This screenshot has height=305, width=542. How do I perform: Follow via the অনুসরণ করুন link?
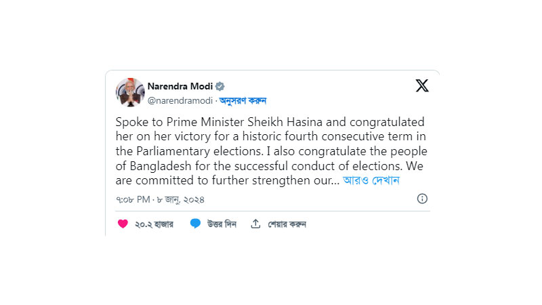[243, 100]
